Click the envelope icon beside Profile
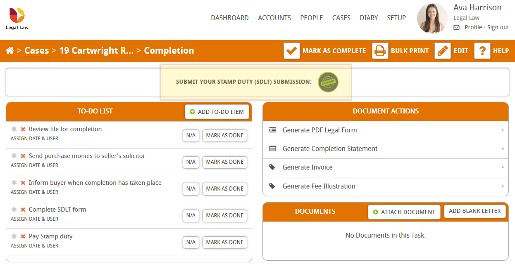 456,27
